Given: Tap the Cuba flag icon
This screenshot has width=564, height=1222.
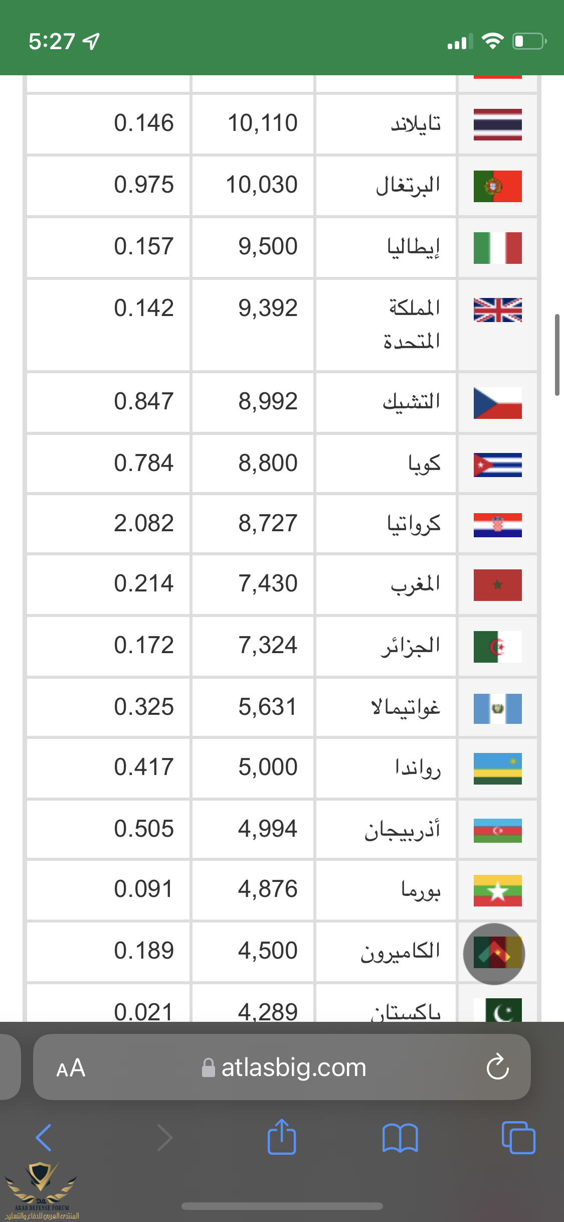Looking at the screenshot, I should 497,465.
